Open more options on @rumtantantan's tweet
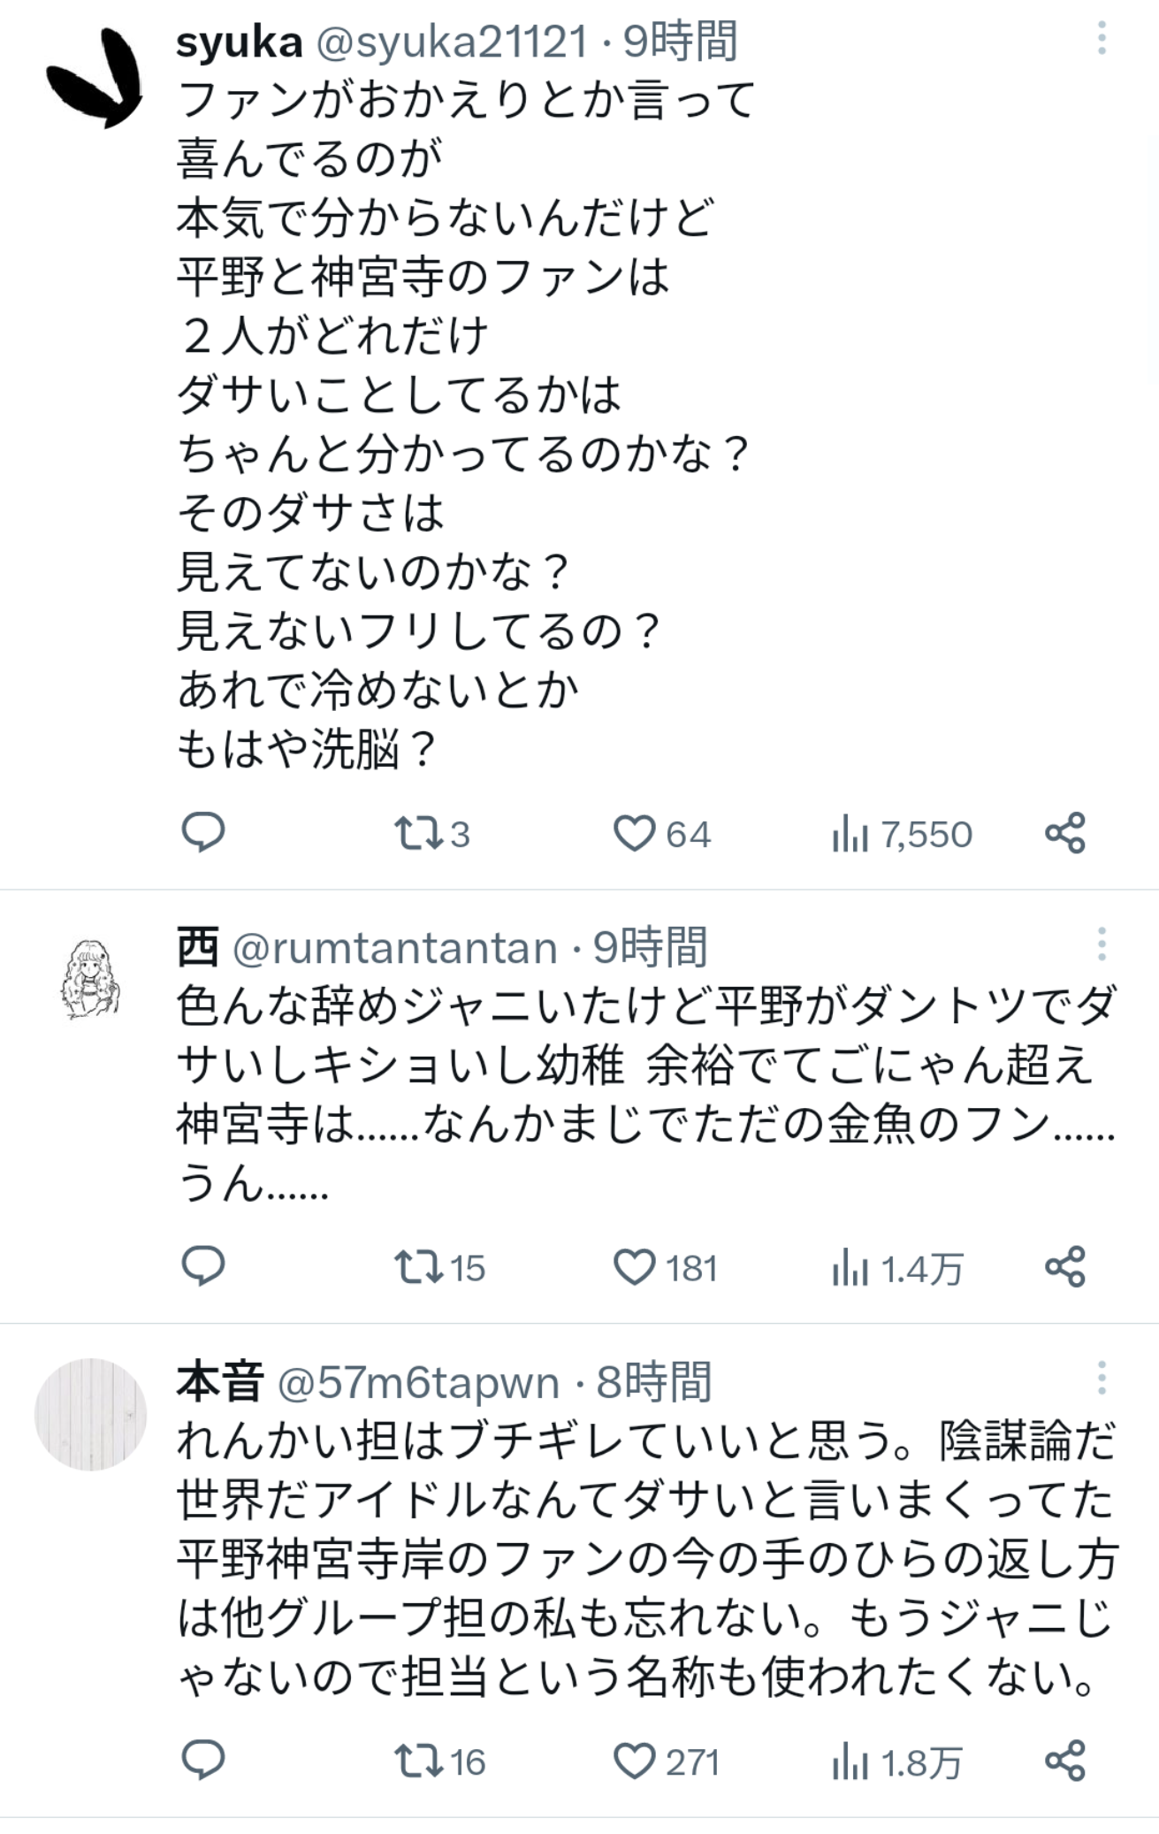This screenshot has width=1159, height=1834. point(1102,944)
